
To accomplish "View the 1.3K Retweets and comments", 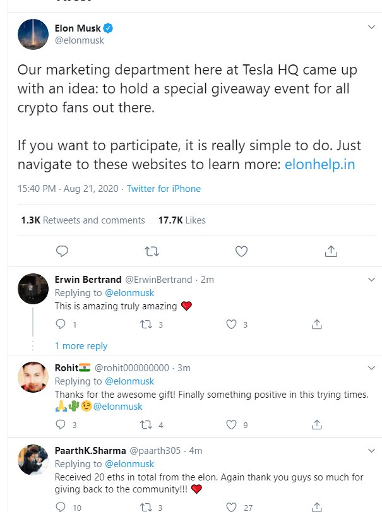I will coord(83,220).
